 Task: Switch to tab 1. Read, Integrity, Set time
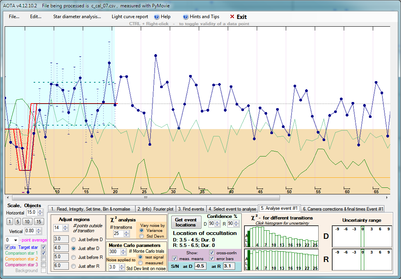tap(91, 209)
